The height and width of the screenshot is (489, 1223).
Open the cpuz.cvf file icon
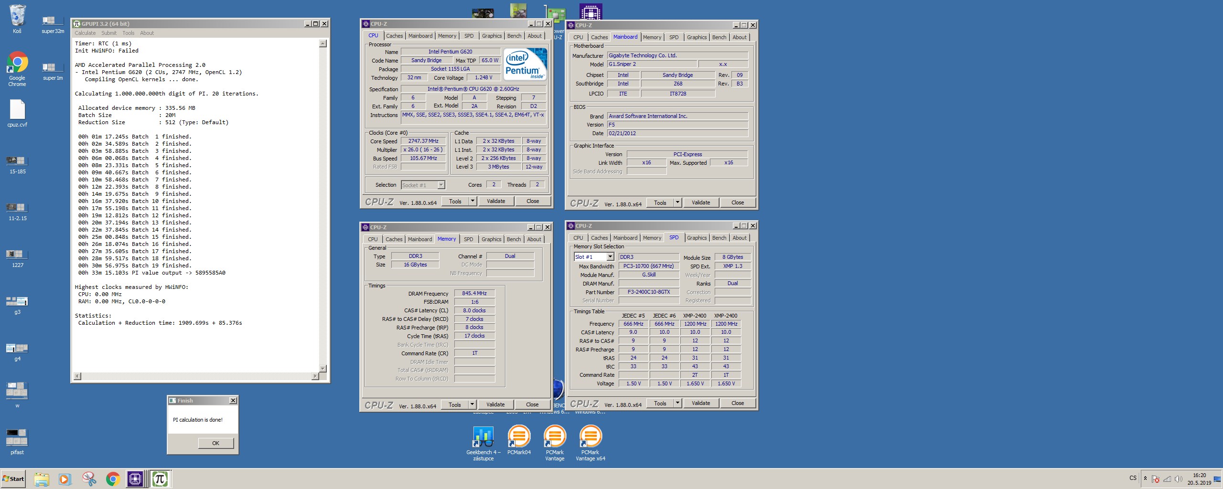tap(17, 113)
